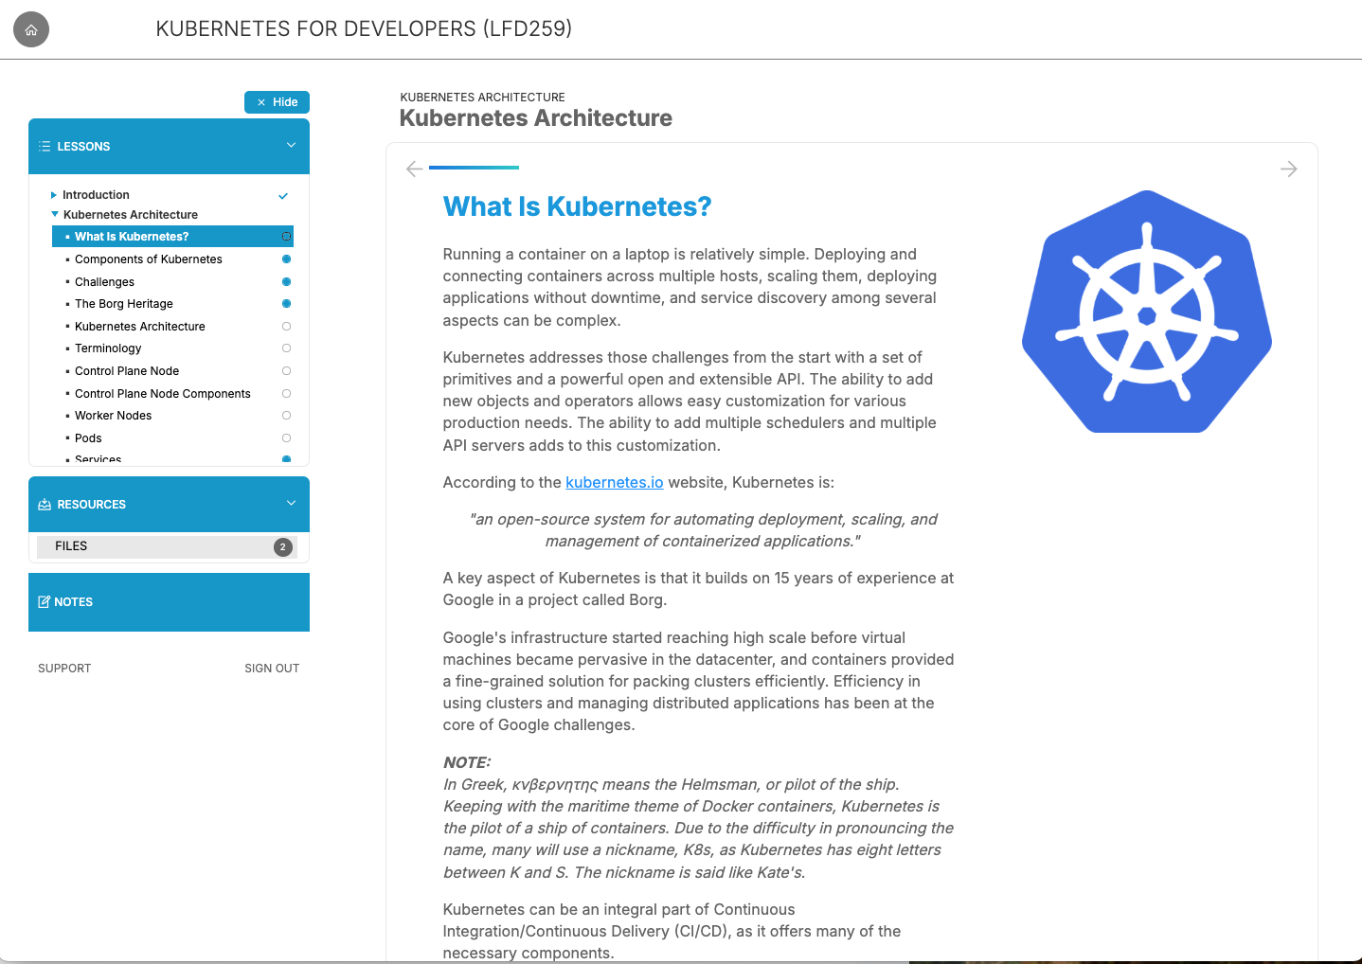This screenshot has width=1362, height=964.
Task: Toggle status circle for Kubernetes Architecture topic
Action: click(x=286, y=327)
